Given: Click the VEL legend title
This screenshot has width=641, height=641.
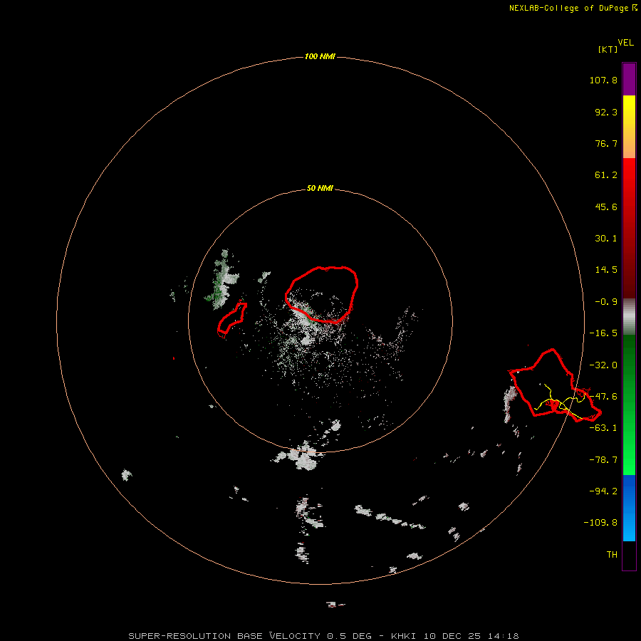Looking at the screenshot, I should coord(625,43).
